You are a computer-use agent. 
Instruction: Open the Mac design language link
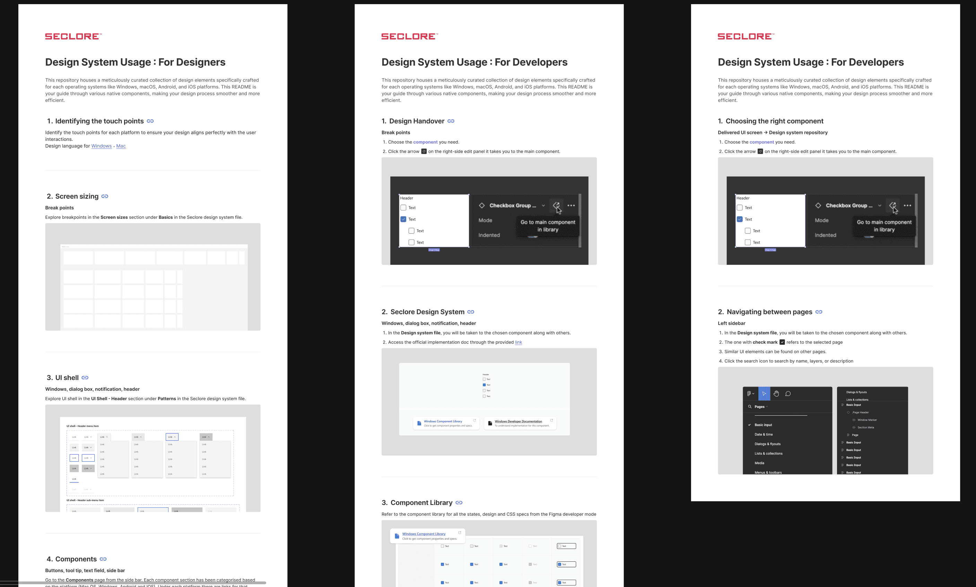pos(121,146)
